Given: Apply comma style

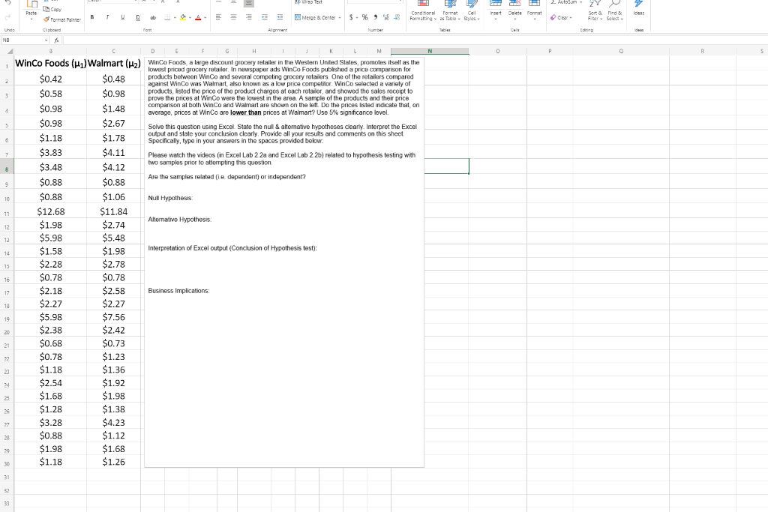Looking at the screenshot, I should (376, 17).
